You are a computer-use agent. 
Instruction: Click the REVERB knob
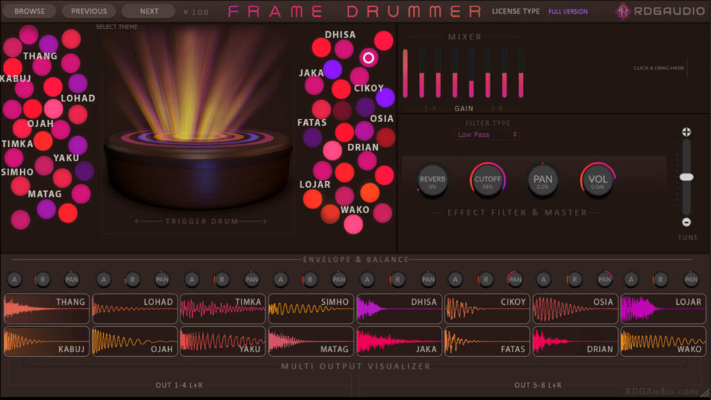(x=432, y=181)
